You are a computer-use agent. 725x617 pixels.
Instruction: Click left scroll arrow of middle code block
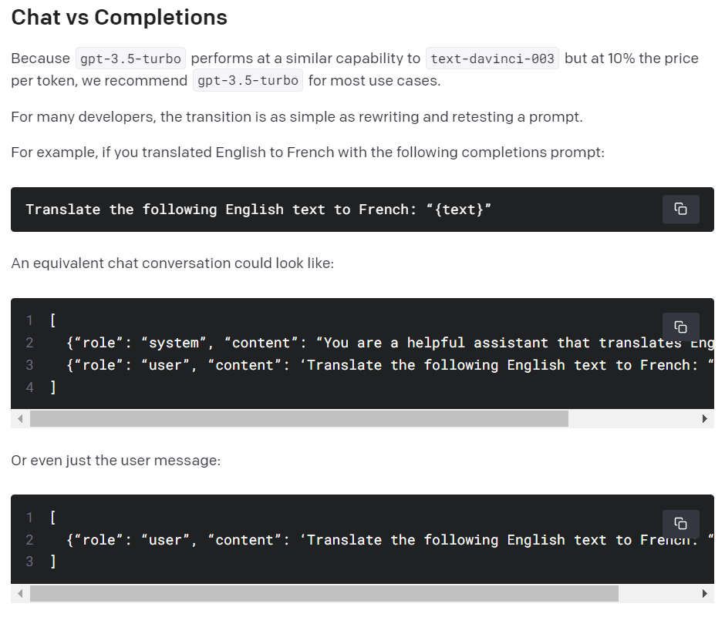20,419
